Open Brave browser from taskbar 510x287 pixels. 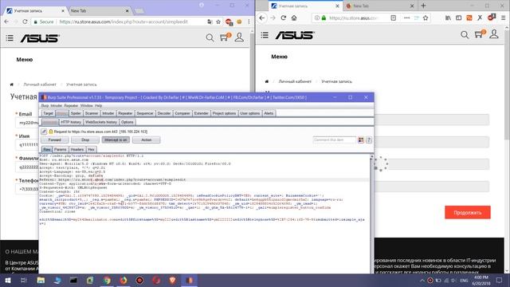[172, 280]
